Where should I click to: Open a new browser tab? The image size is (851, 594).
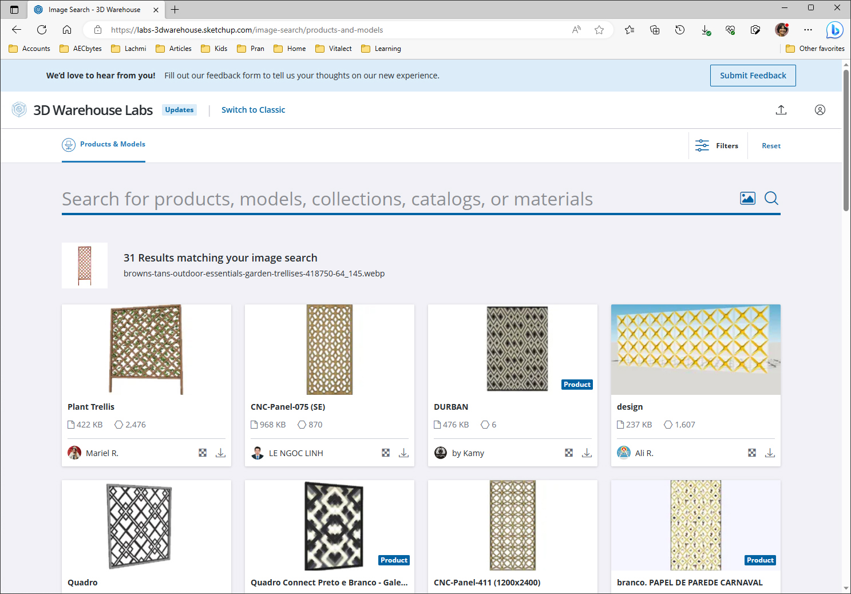pos(175,10)
